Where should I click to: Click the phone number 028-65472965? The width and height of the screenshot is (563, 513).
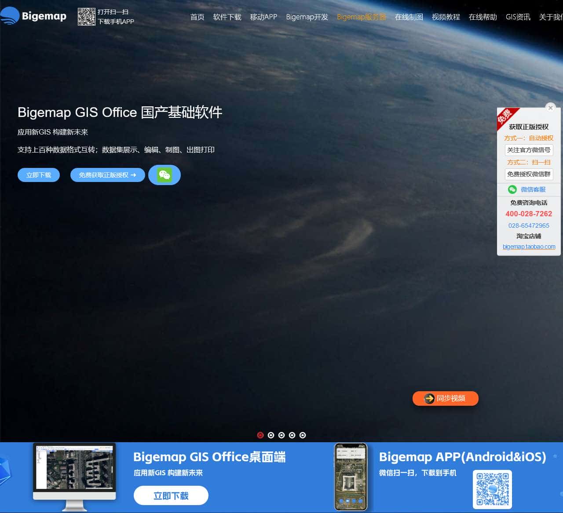point(529,226)
